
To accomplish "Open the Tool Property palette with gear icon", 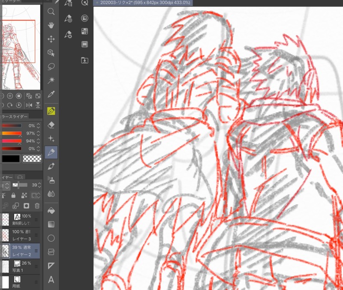I will pos(68,35).
